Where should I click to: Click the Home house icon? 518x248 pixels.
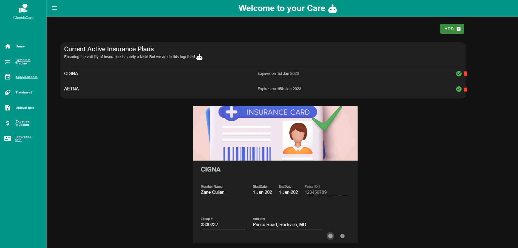coord(8,46)
